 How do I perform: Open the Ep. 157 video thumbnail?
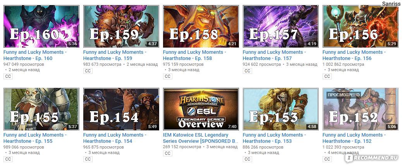pyautogui.click(x=280, y=26)
